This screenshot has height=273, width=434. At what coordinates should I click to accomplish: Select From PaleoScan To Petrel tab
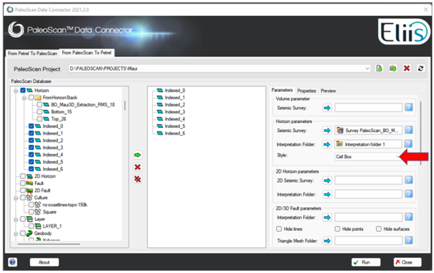(x=87, y=53)
